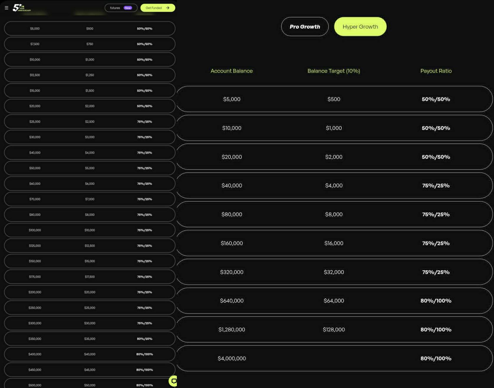The image size is (494, 388).
Task: Select the Hyper Growth tab
Action: [360, 27]
